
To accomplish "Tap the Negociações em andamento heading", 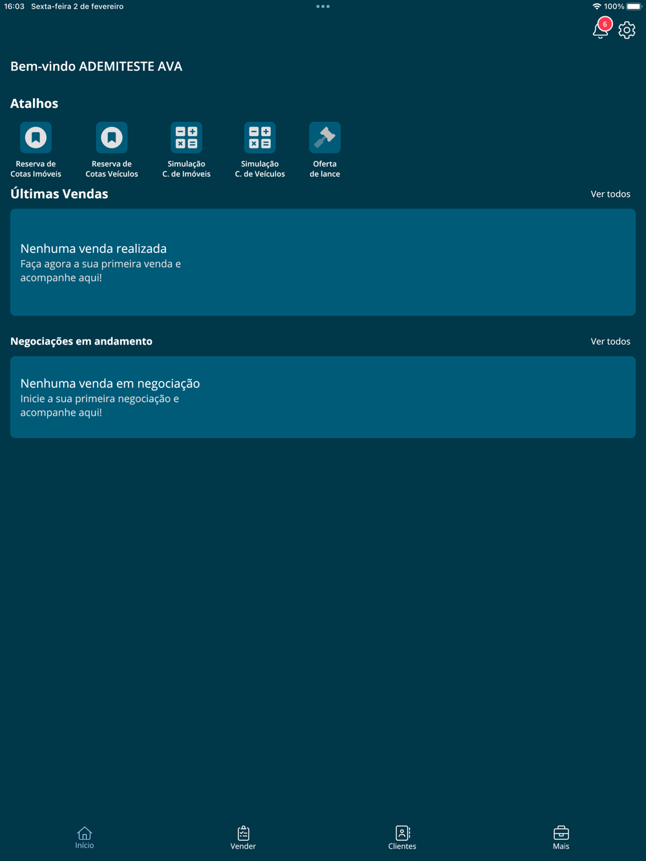I will (x=81, y=341).
